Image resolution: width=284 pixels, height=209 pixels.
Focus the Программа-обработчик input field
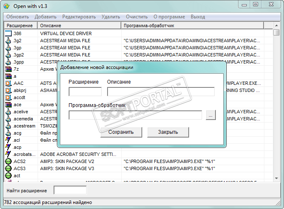click(x=135, y=115)
